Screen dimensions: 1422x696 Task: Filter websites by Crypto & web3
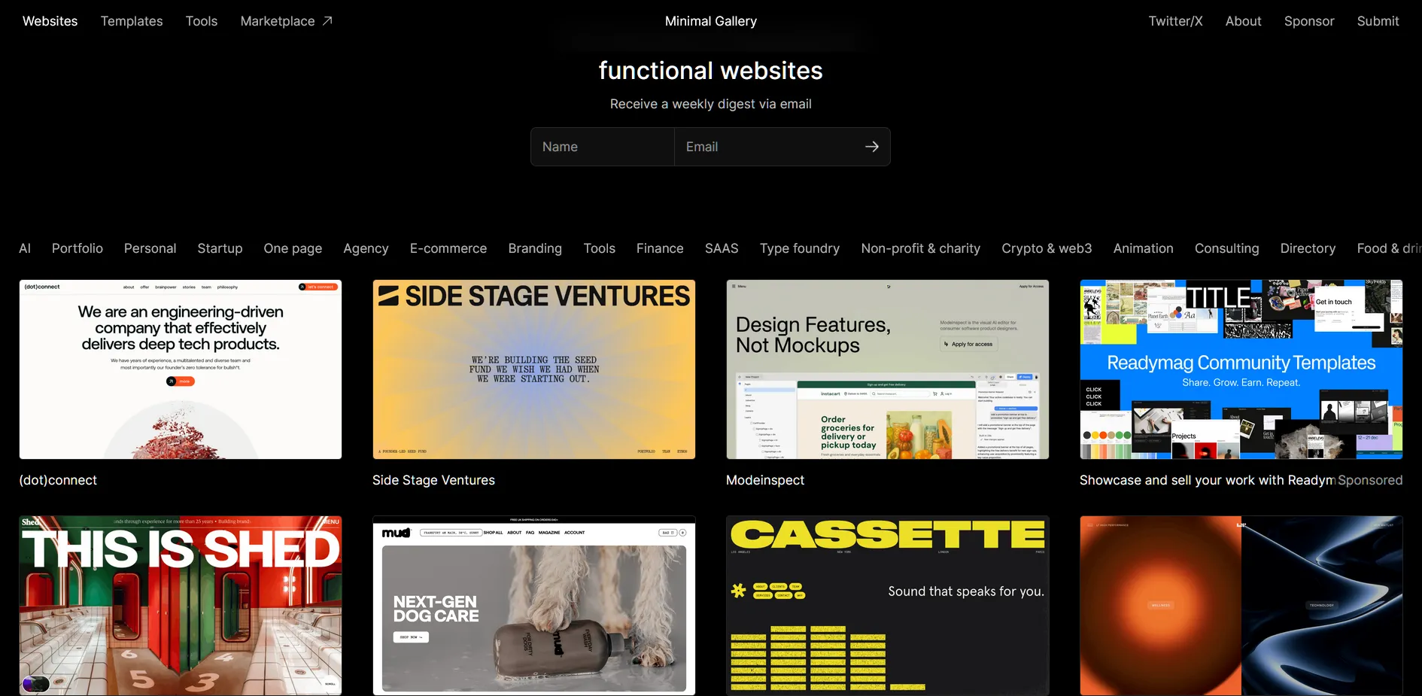pos(1046,248)
